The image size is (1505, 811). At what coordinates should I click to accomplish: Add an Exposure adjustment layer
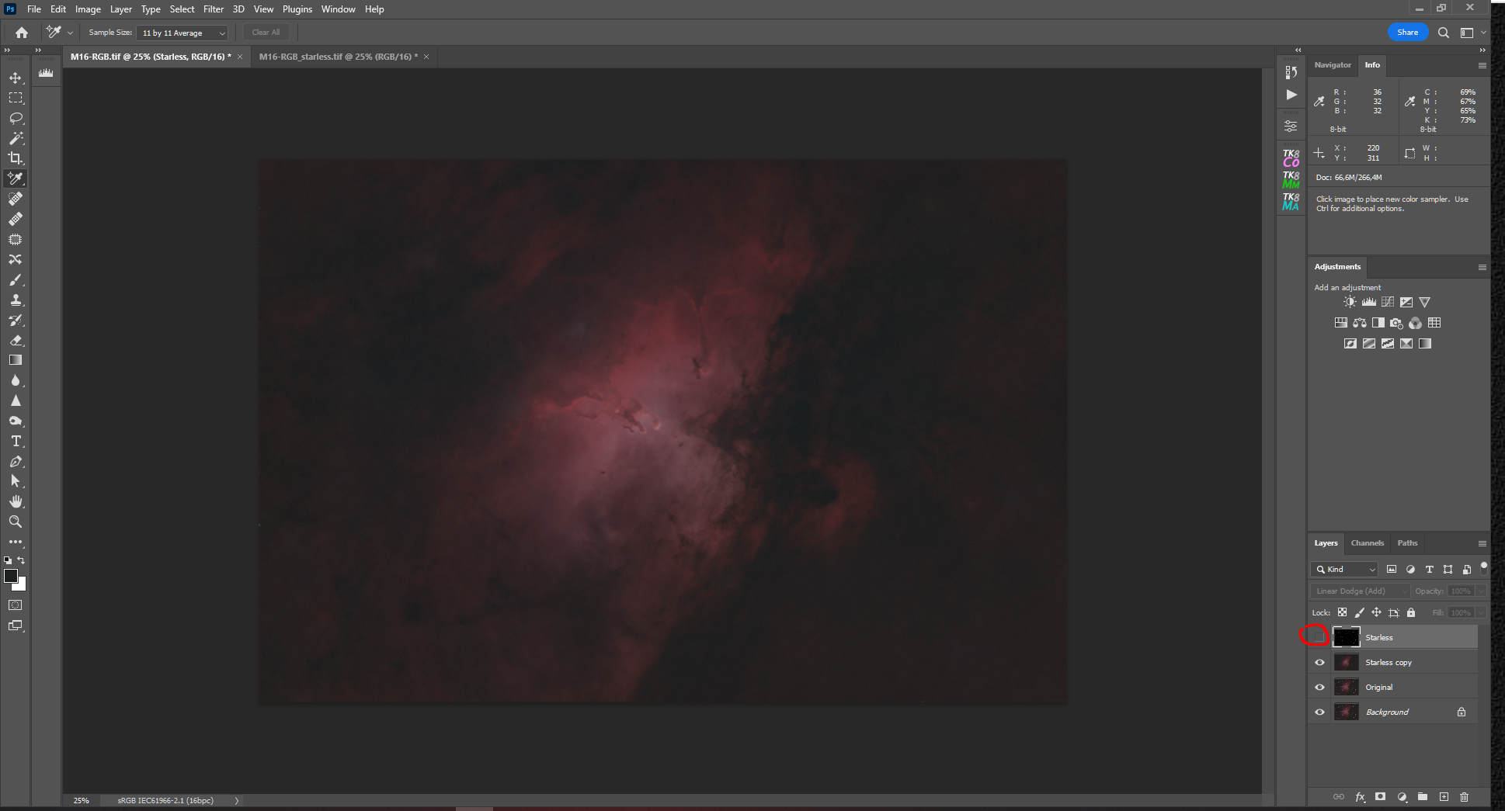pos(1406,302)
